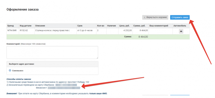Click the Сумма: label in green row
215x98 pixels.
128,36
